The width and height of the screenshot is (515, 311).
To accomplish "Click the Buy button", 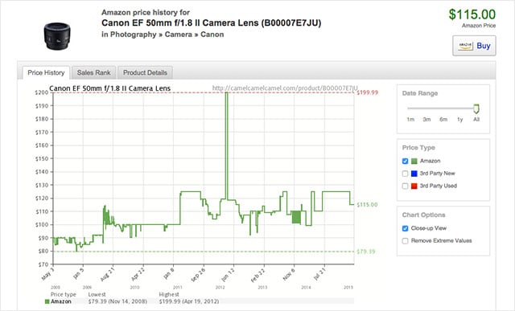I will click(x=474, y=46).
